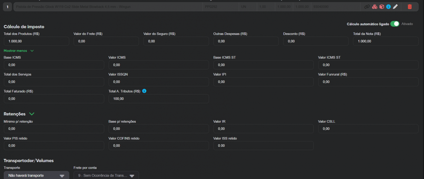
Task: Focus the Base ICMS ST field
Action: pyautogui.click(x=263, y=65)
